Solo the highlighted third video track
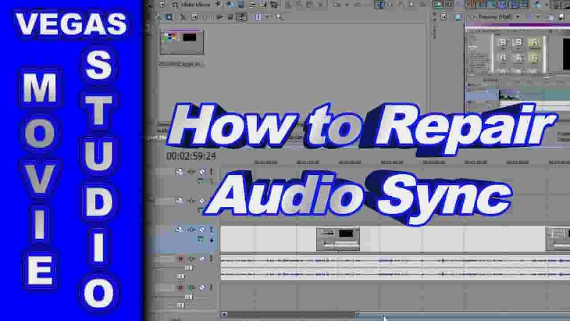 pyautogui.click(x=211, y=230)
